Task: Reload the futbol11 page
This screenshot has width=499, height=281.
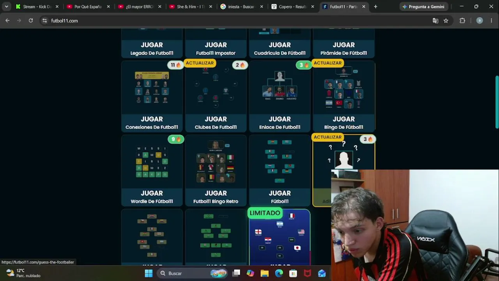Action: 31,21
